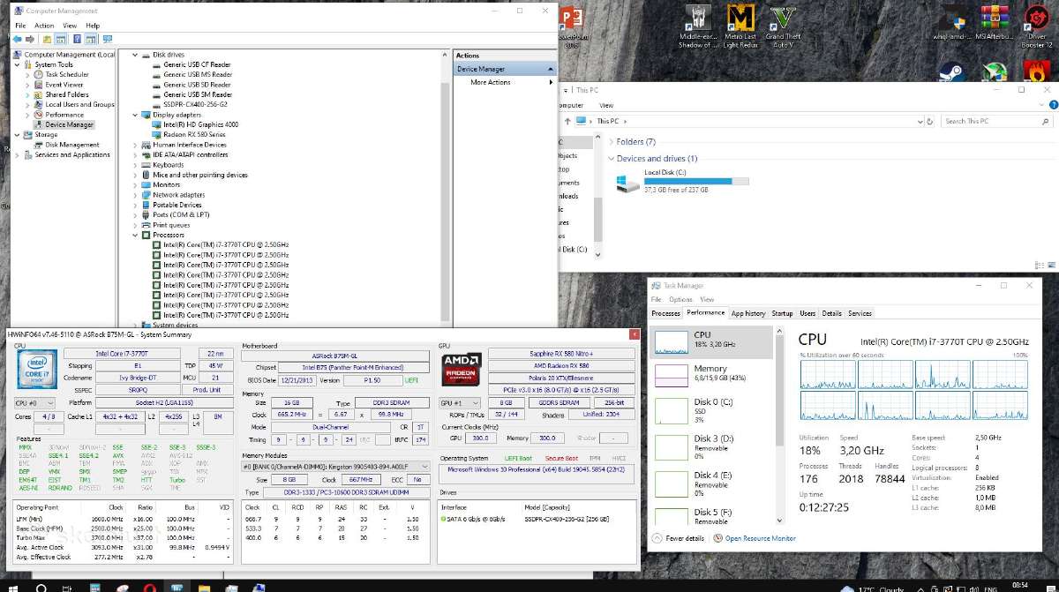Click the Intel Core i7 logo in HWiNFO
Viewport: 1059px width, 592px height.
pos(36,369)
